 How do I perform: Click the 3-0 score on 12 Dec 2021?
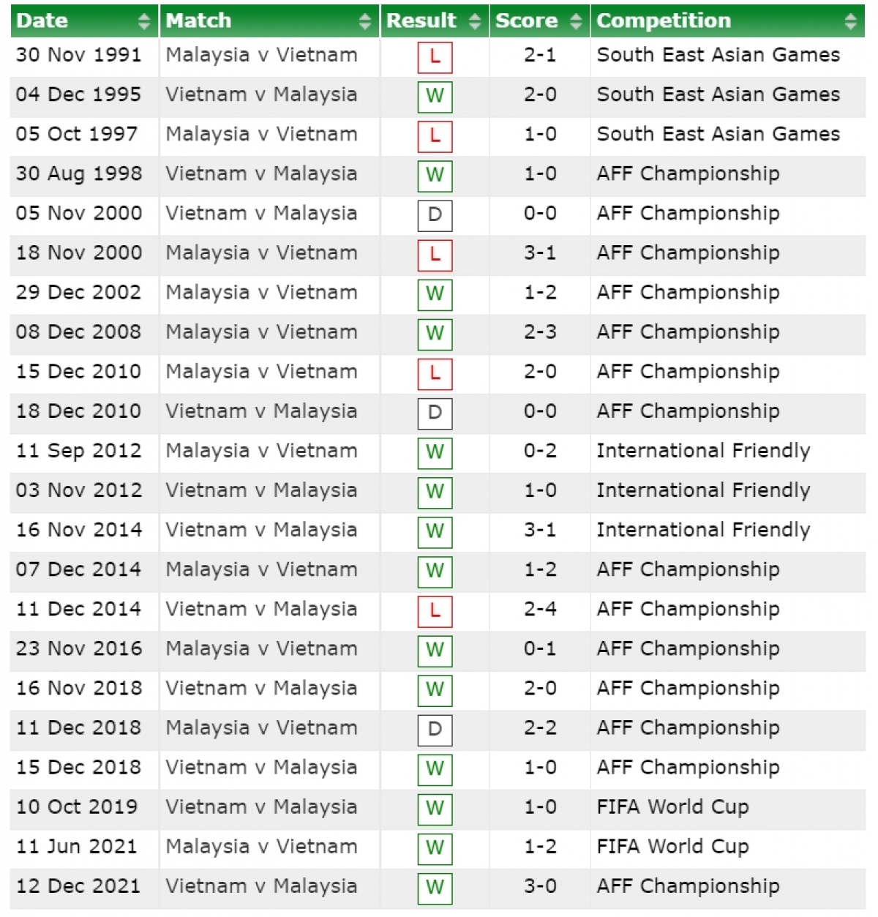pyautogui.click(x=540, y=886)
